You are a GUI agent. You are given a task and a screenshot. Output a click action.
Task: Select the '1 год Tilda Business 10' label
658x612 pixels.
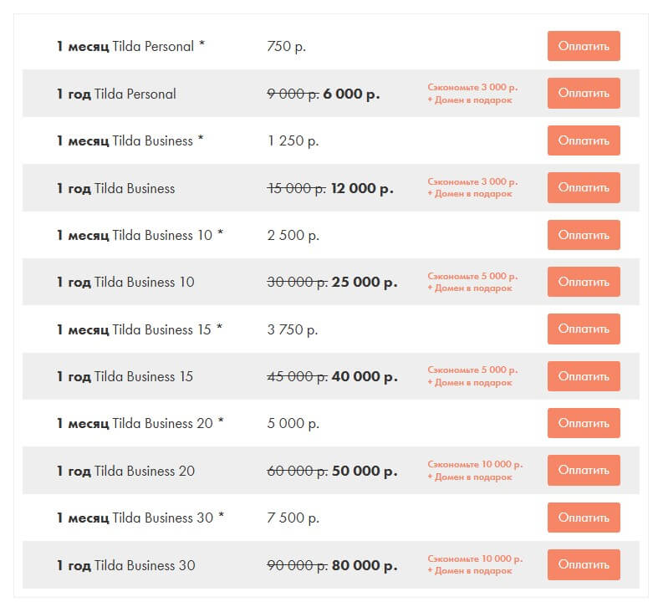coord(125,283)
